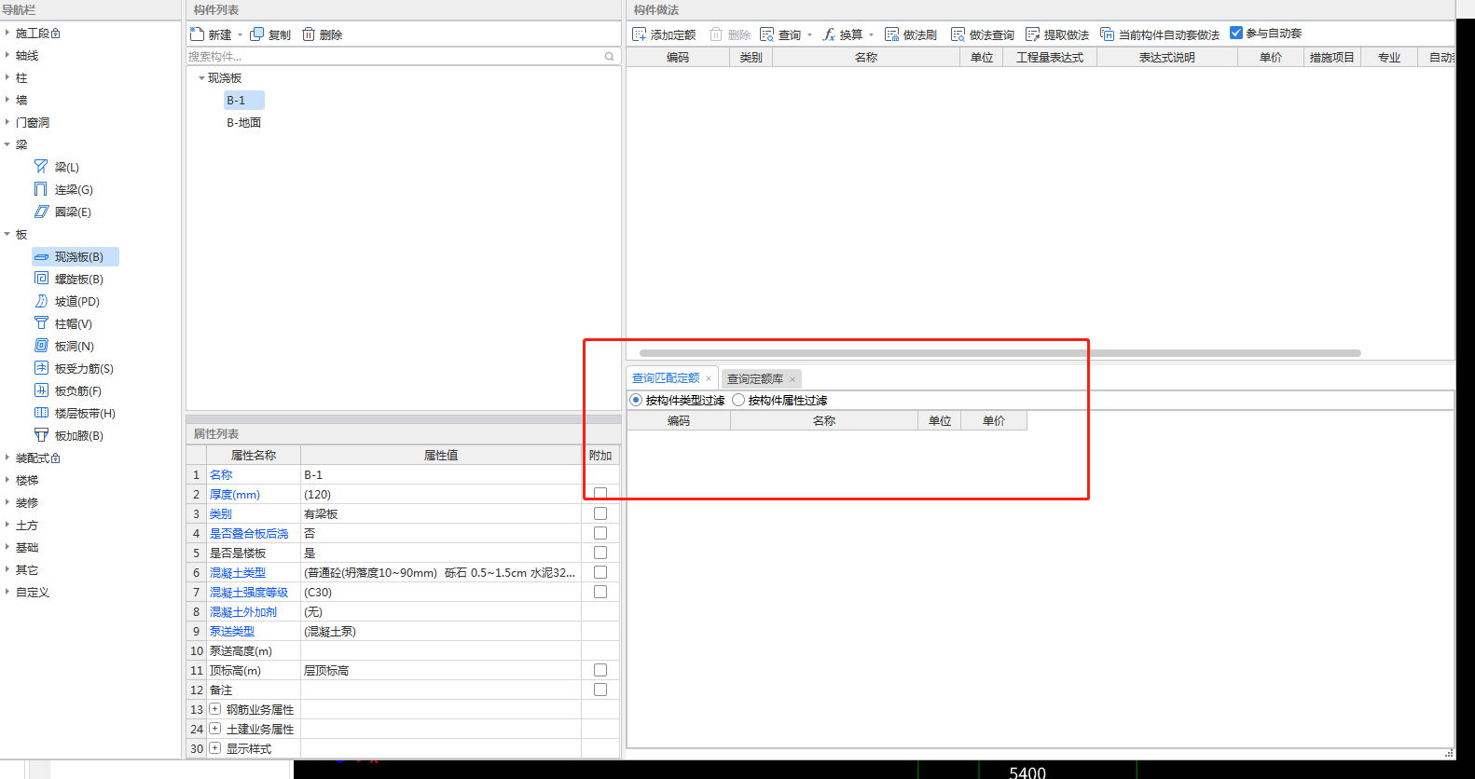Click the greyed 删除 icon in 构件做法
Viewport: 1475px width, 779px height.
click(x=716, y=34)
